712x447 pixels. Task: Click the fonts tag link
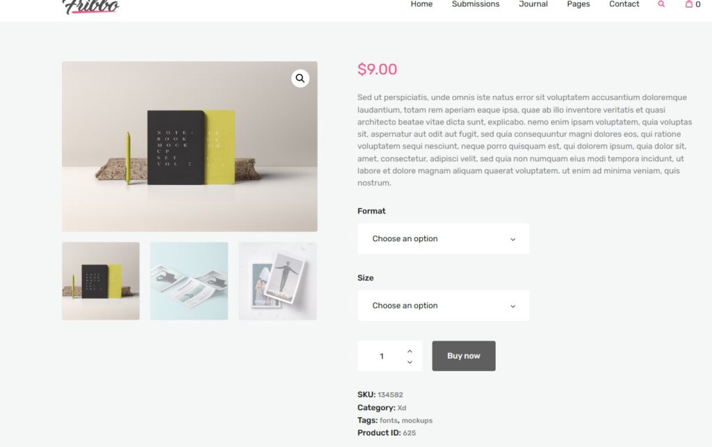(388, 421)
